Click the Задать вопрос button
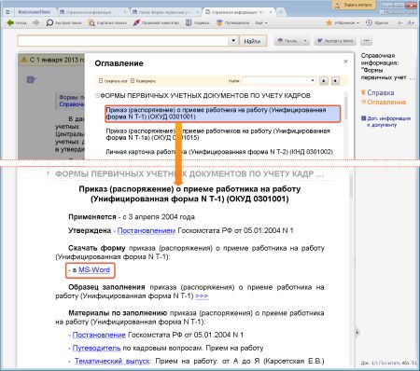Image resolution: width=420 pixels, height=371 pixels. (354, 5)
